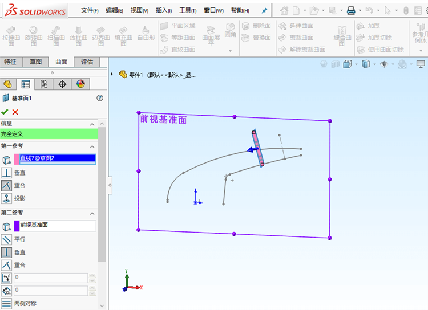Click the Select cursor tool icon
Screen dimensions: 428x310
click(x=387, y=11)
